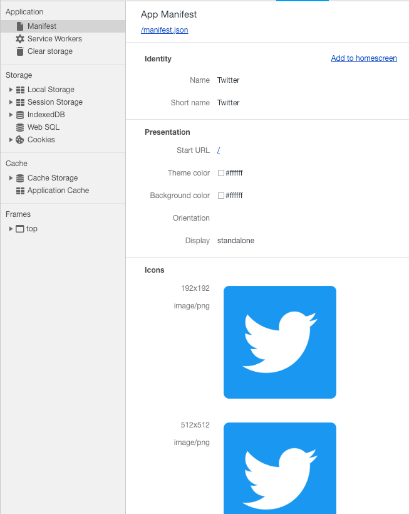This screenshot has height=514, width=409.
Task: Click the Session Storage grid icon
Action: pos(20,102)
